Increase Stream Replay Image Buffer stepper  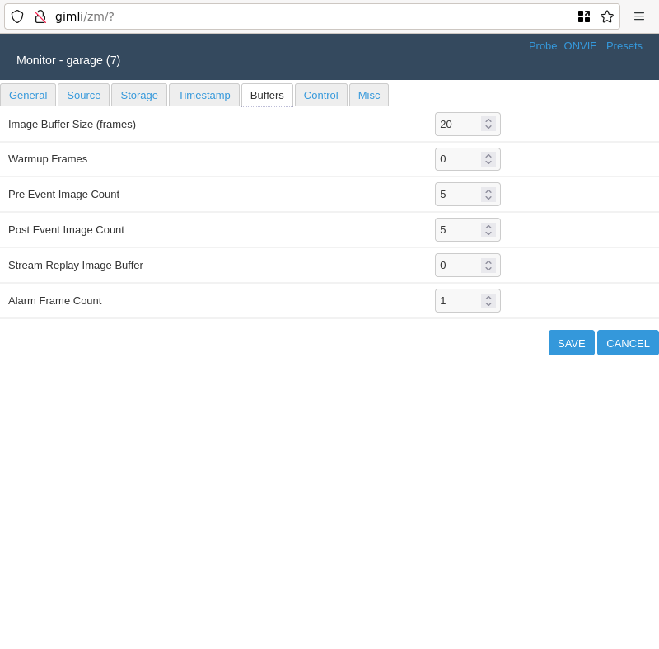tap(488, 261)
